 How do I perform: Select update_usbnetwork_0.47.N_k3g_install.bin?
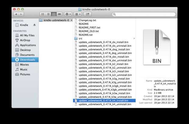pyautogui.click(x=104, y=79)
